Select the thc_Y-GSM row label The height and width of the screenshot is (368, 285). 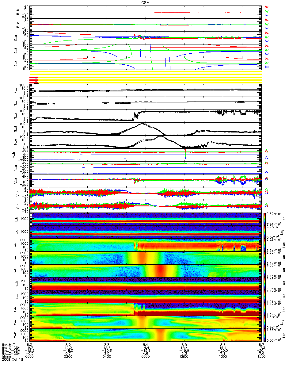pos(10,351)
